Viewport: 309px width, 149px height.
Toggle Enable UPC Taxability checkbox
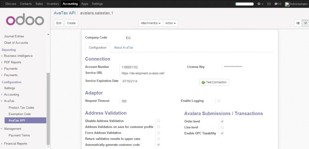click(x=222, y=133)
